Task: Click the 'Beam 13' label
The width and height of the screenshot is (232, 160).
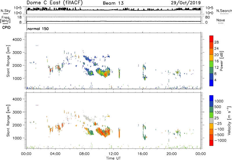Action: (113, 3)
